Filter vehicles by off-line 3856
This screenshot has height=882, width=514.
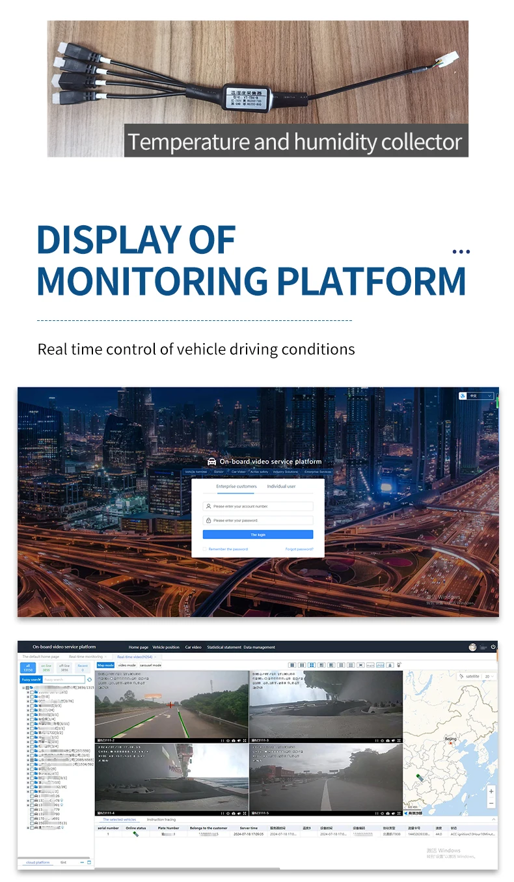tap(64, 668)
